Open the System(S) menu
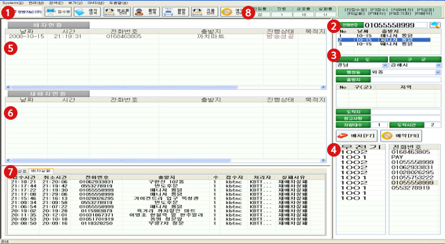This screenshot has height=244, width=445. click(x=13, y=3)
